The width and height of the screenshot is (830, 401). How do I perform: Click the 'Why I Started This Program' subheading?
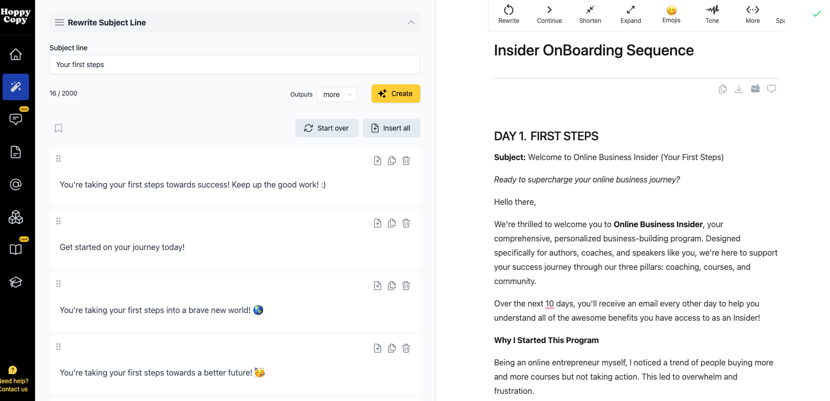546,341
